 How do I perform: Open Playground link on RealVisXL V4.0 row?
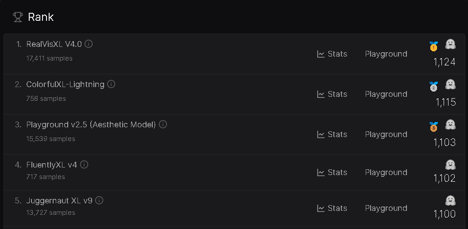coord(386,54)
